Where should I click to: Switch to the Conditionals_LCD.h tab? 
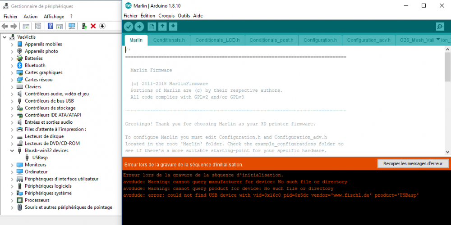217,40
